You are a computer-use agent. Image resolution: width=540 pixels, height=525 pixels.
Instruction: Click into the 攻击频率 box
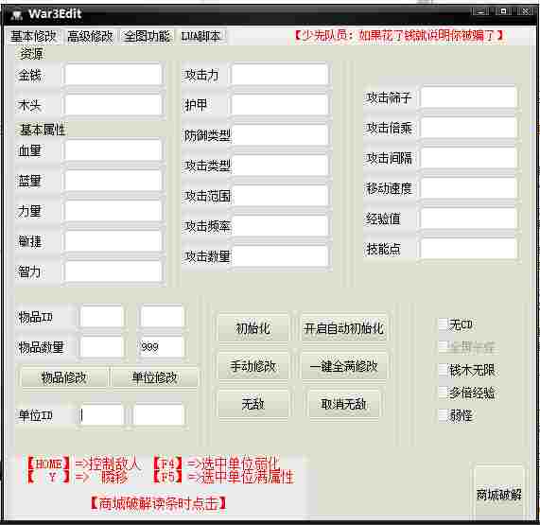click(280, 226)
